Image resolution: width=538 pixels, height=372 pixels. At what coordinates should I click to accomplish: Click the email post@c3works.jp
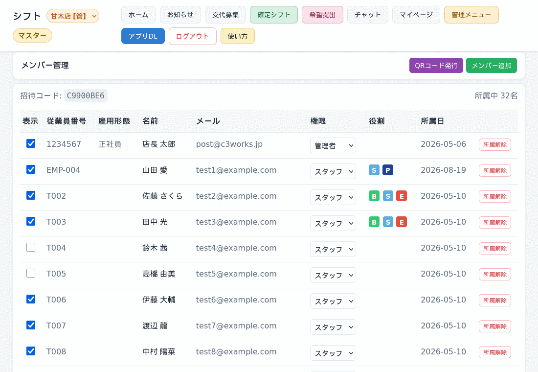point(229,144)
